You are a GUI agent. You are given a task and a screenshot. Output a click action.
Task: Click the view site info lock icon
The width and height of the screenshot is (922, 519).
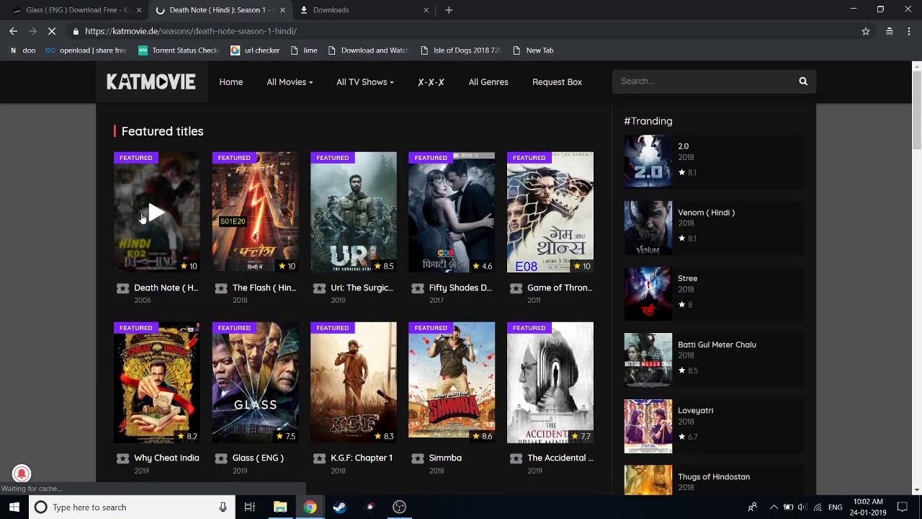(76, 31)
